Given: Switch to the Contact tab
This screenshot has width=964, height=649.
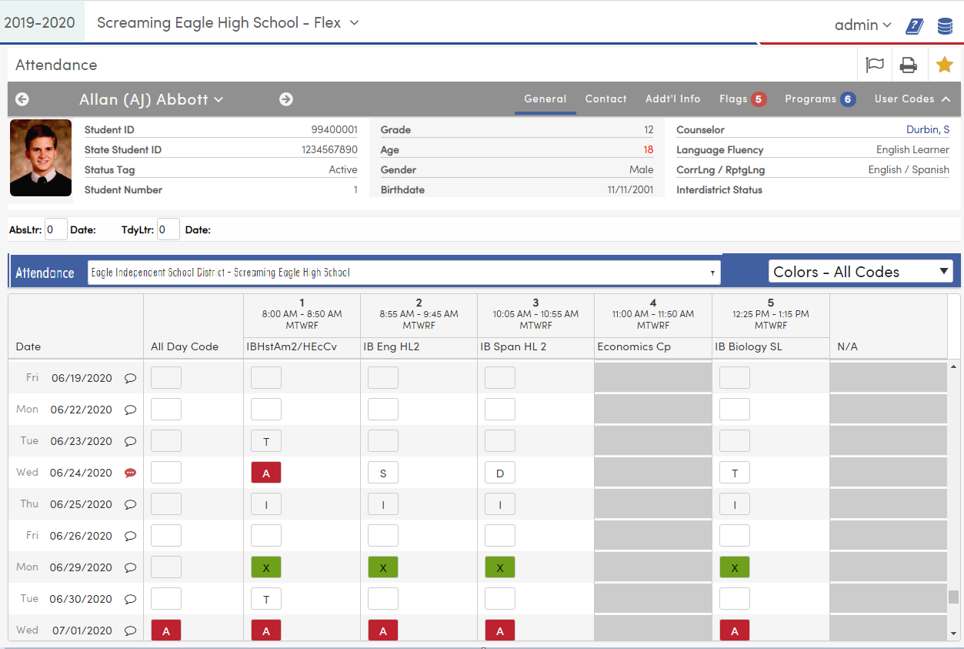Looking at the screenshot, I should point(605,99).
